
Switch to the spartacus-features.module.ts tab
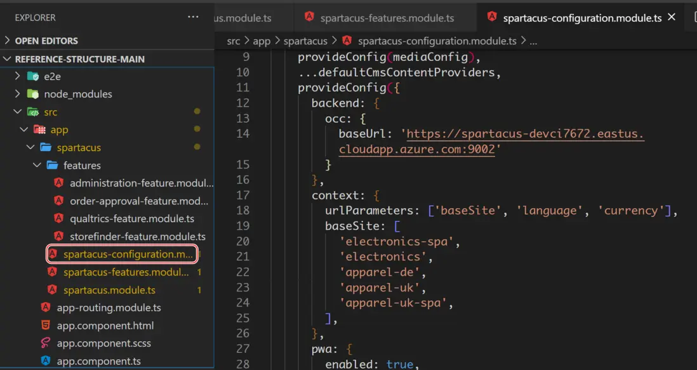coord(387,18)
